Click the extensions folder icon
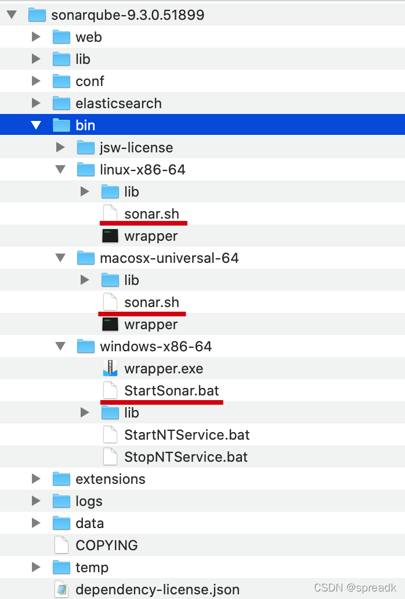This screenshot has width=405, height=599. pos(62,479)
